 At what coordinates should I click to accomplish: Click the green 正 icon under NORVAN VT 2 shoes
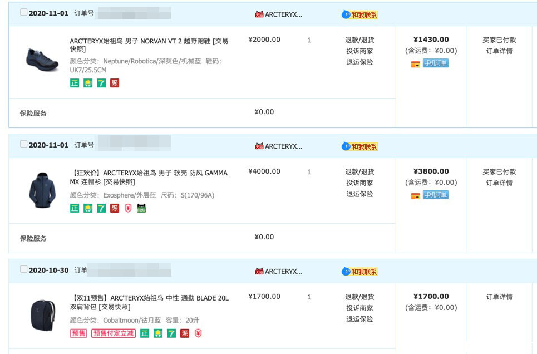pos(75,83)
